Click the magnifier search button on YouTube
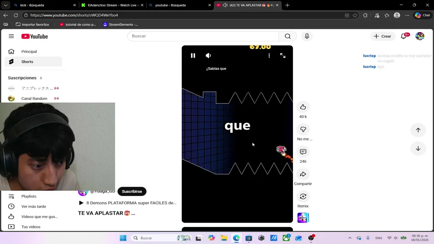The height and width of the screenshot is (244, 434). [x=288, y=36]
